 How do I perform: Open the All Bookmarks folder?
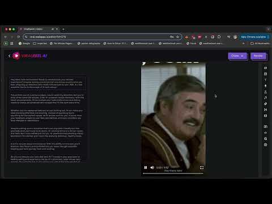coord(260,44)
